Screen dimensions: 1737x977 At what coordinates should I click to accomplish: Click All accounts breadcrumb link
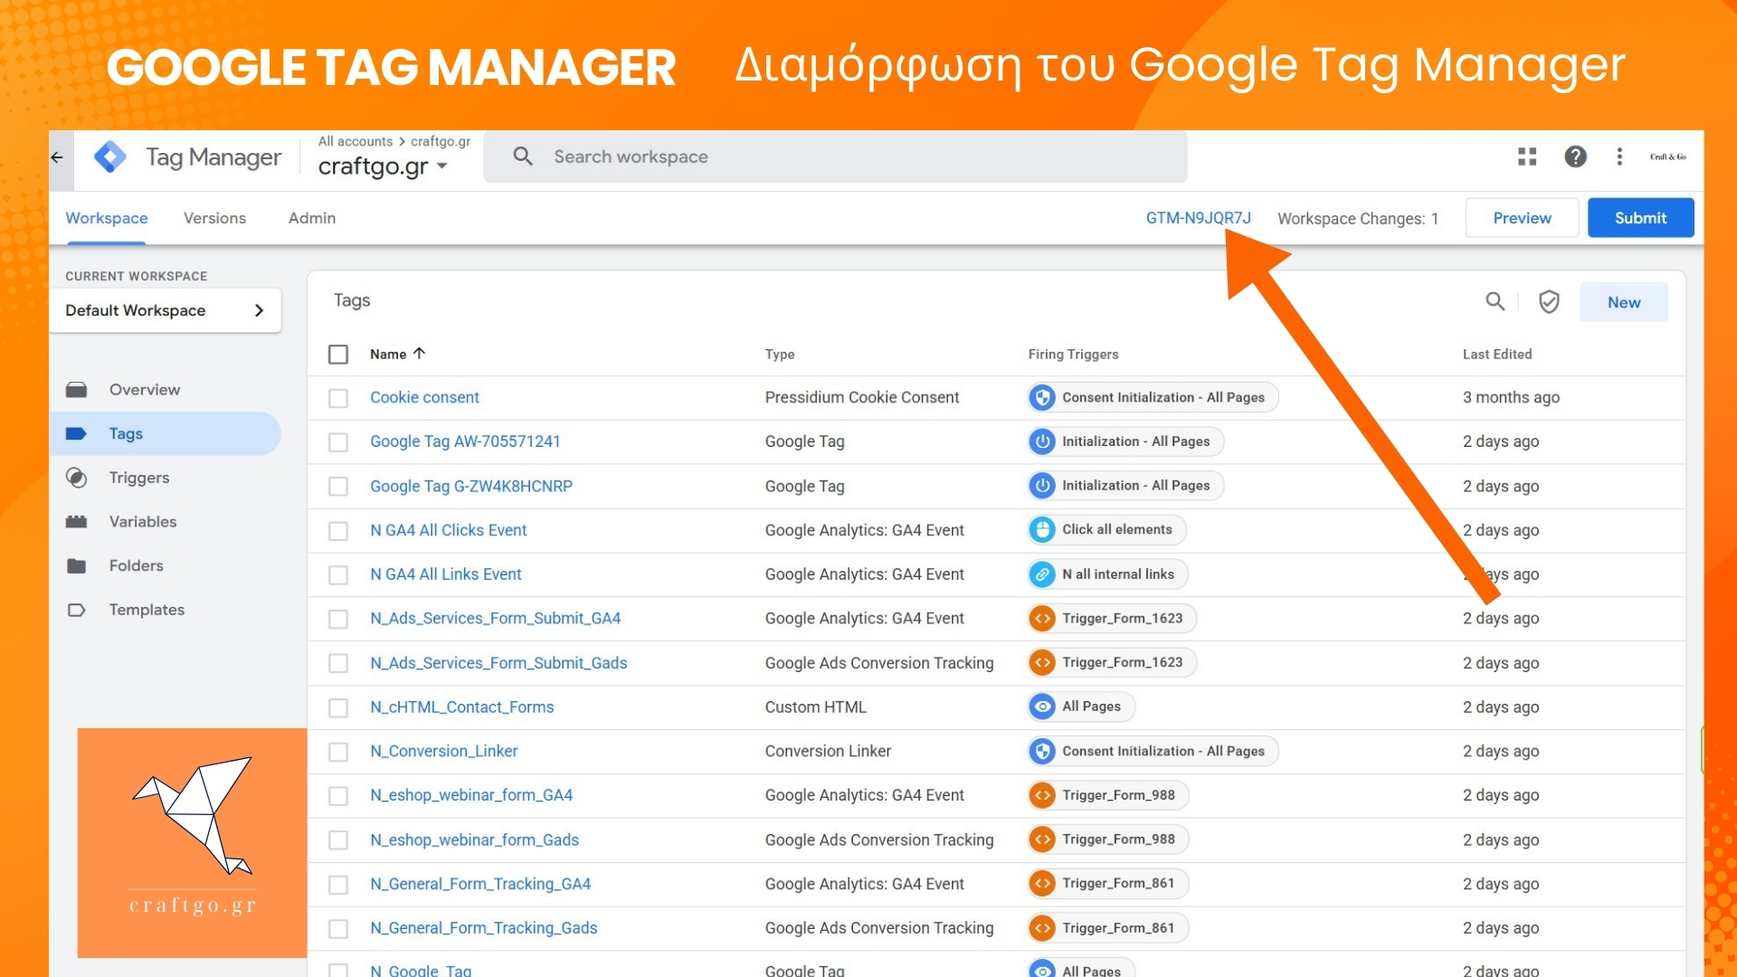tap(356, 141)
